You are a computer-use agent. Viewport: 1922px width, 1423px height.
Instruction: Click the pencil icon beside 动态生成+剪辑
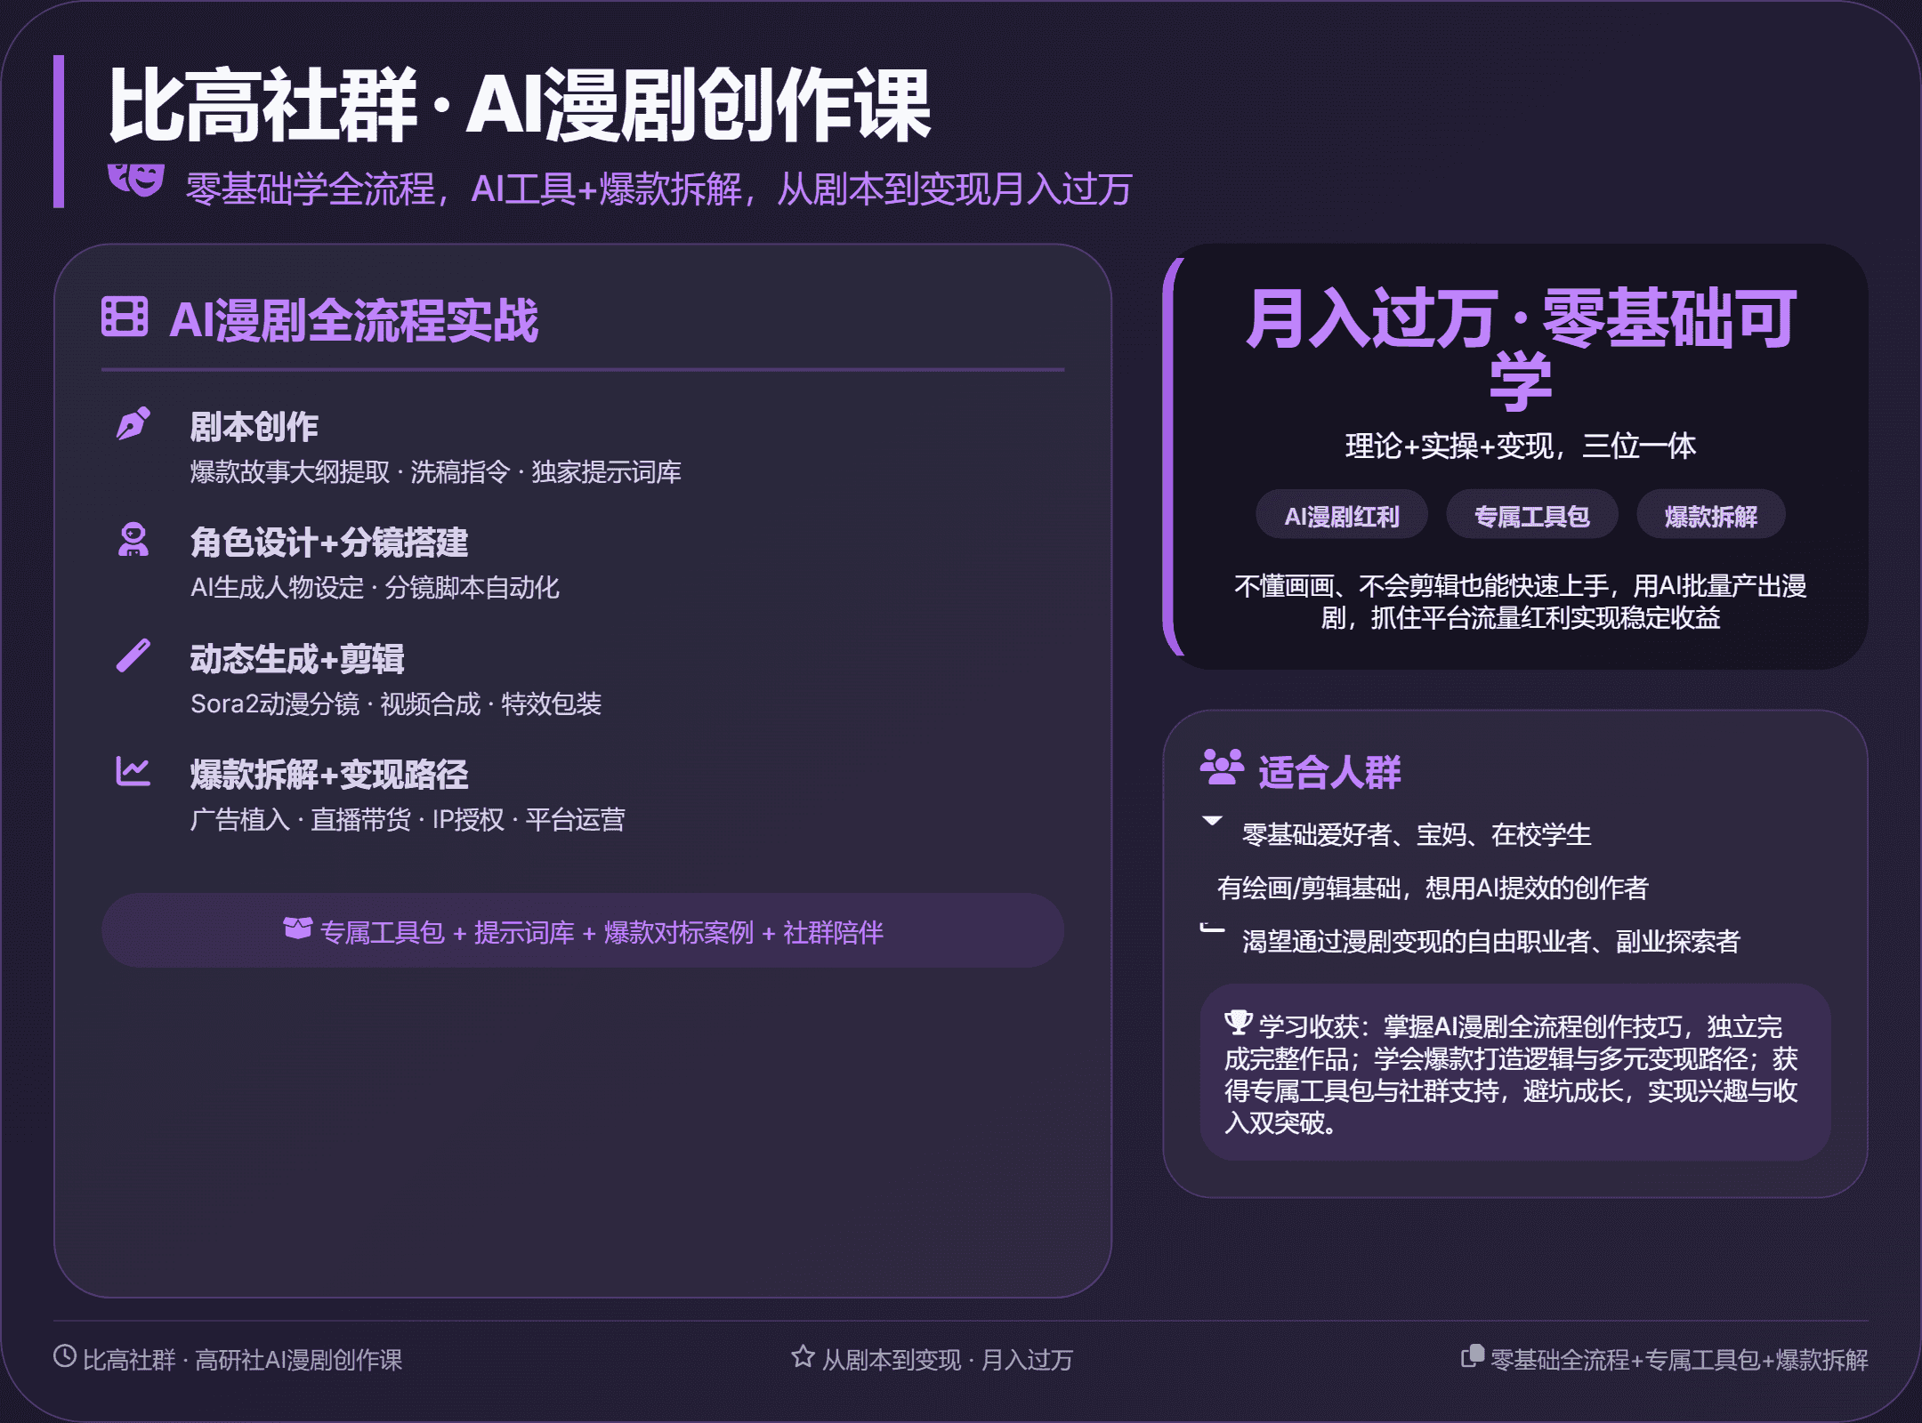tap(133, 656)
